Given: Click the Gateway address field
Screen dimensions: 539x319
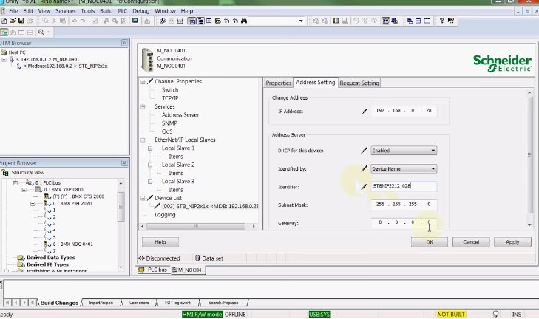Looking at the screenshot, I should click(x=404, y=222).
